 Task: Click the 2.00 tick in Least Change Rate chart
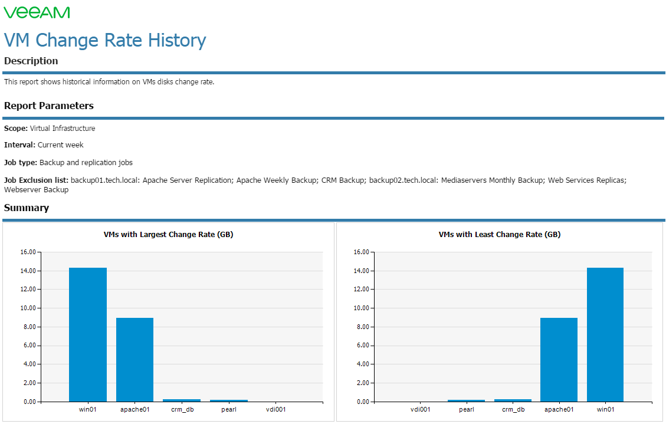(363, 383)
